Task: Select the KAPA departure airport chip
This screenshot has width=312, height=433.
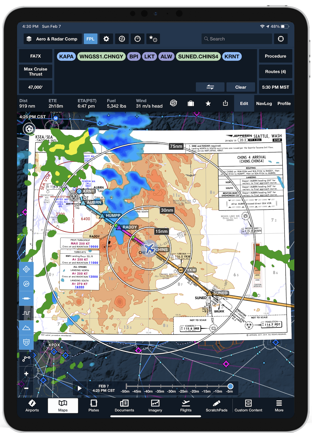Action: click(x=66, y=56)
